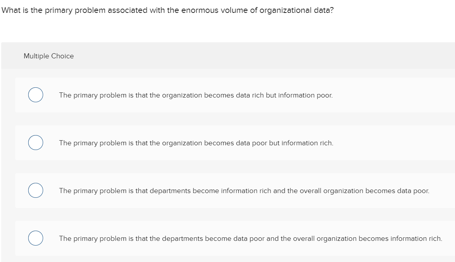This screenshot has width=455, height=262.
Task: Select the radio button for 'data rich but information poor'
Action: pyautogui.click(x=36, y=94)
